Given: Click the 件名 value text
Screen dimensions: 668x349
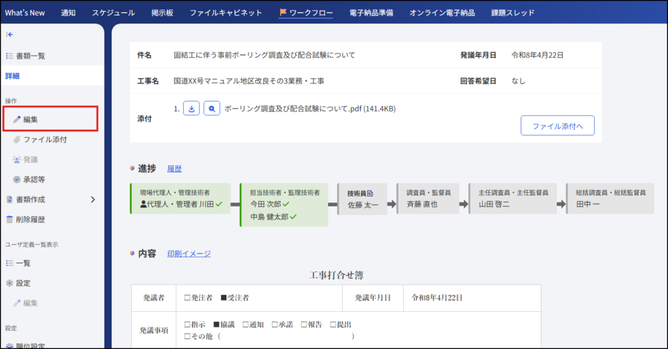Looking at the screenshot, I should pyautogui.click(x=264, y=55).
